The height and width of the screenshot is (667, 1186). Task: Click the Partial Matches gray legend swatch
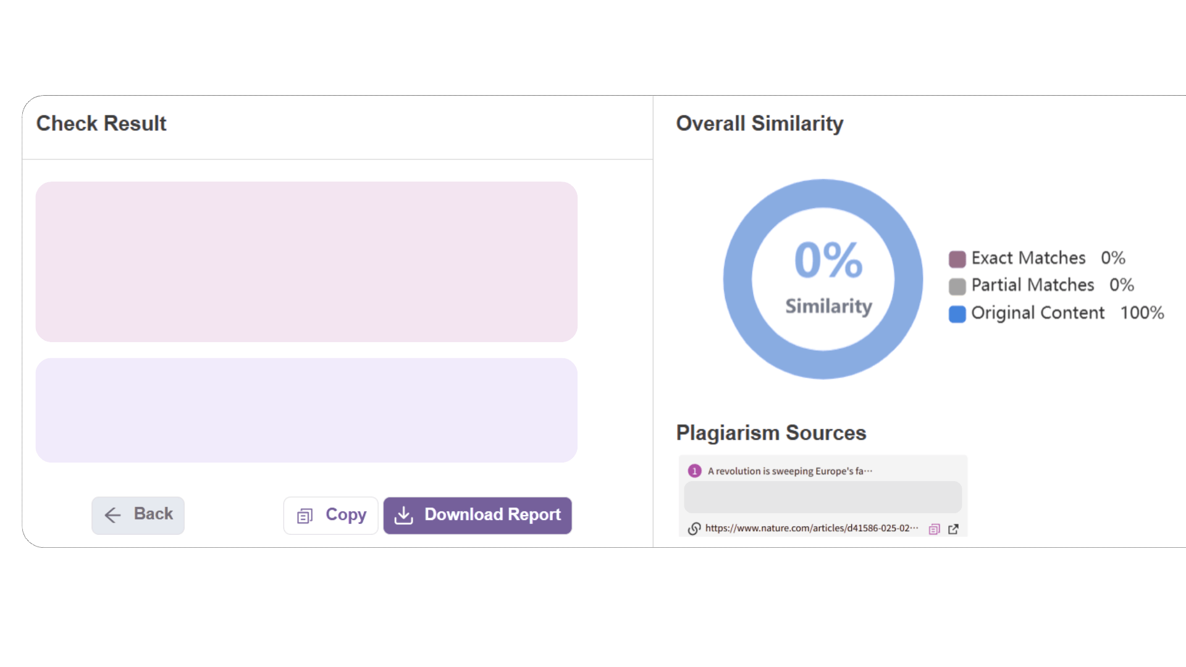(x=957, y=286)
